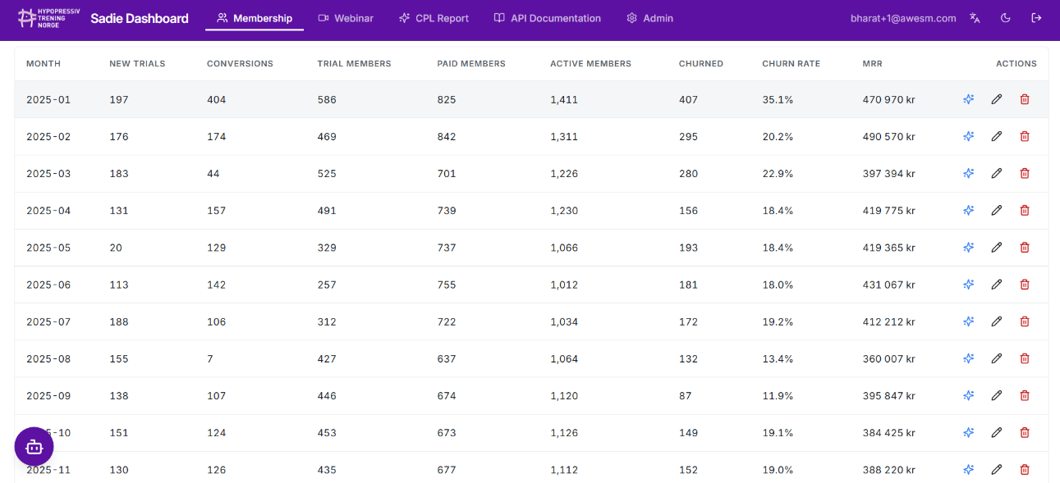The image size is (1060, 483).
Task: Click churned value 87 in 2025-09
Action: pos(685,395)
